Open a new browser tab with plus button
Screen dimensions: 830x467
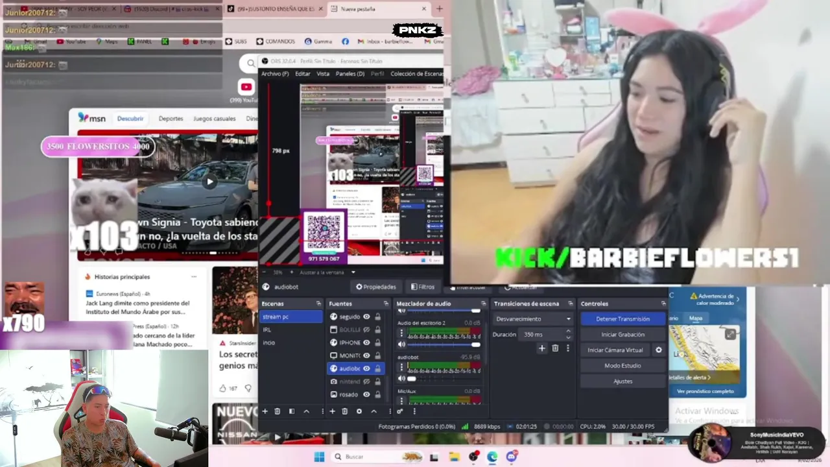pyautogui.click(x=440, y=9)
